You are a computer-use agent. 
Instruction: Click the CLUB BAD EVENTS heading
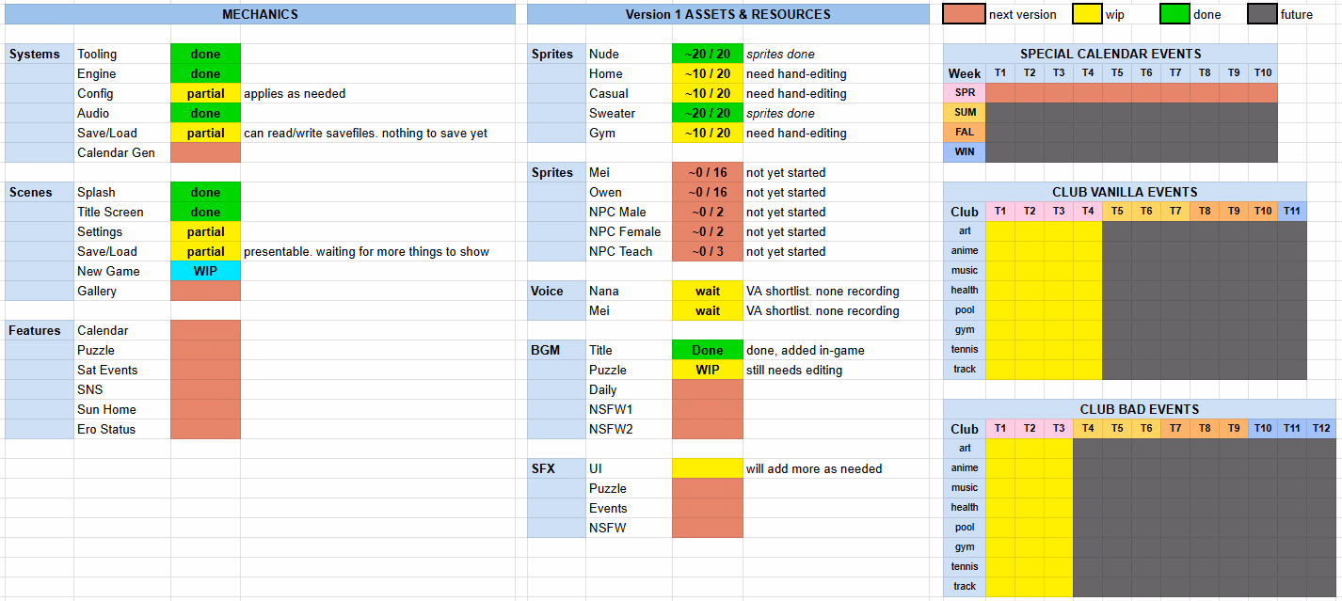(x=1139, y=409)
